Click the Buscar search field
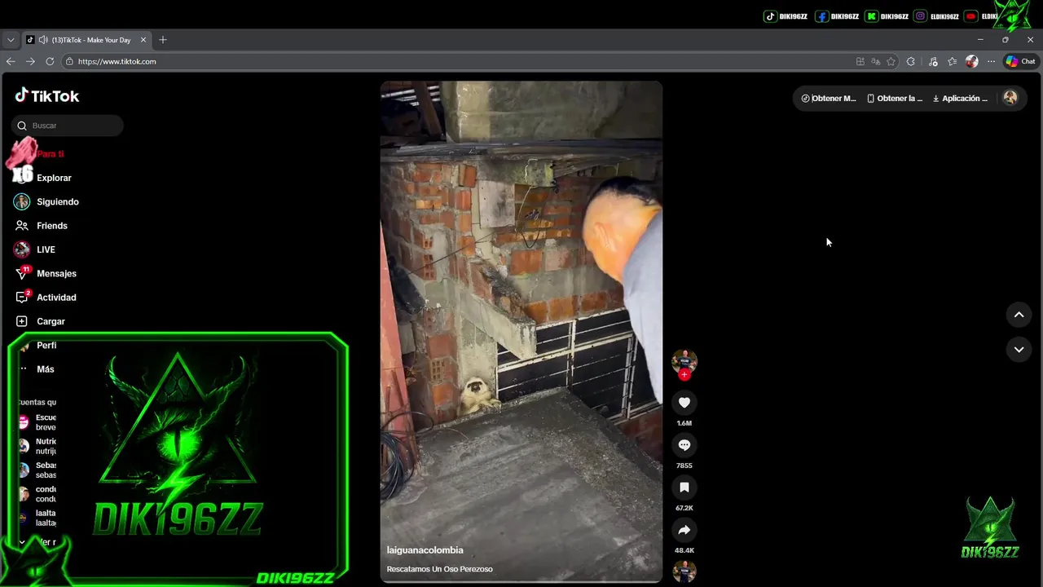The image size is (1043, 587). coord(68,126)
